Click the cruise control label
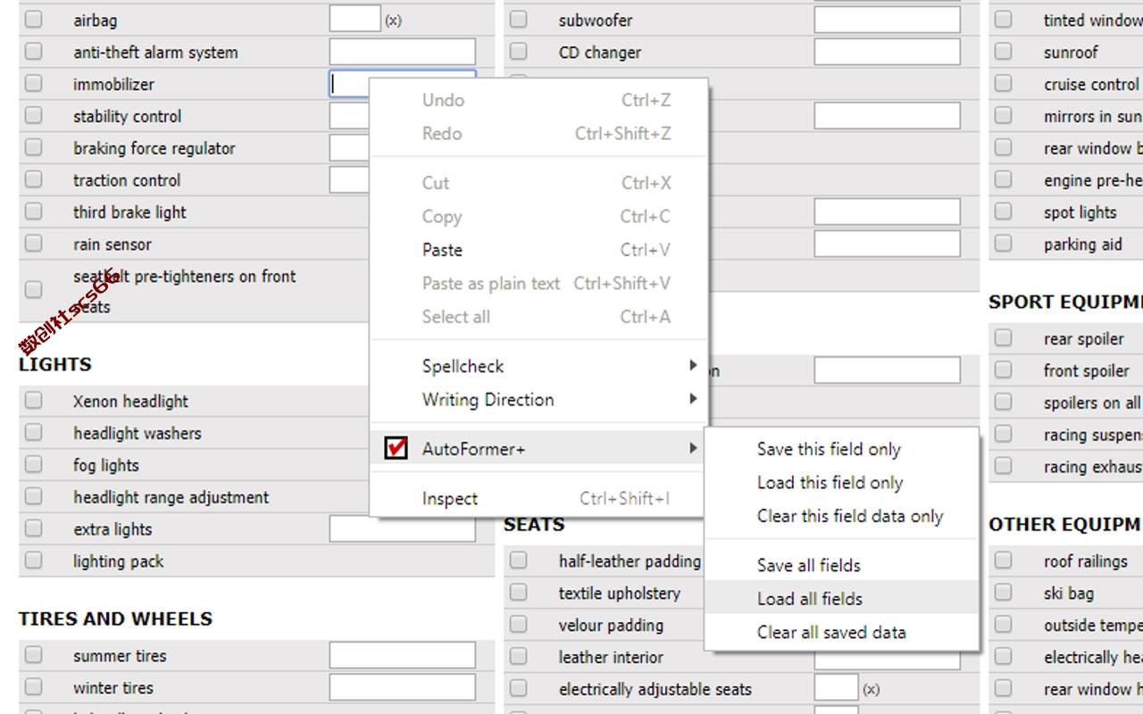 click(x=1092, y=84)
